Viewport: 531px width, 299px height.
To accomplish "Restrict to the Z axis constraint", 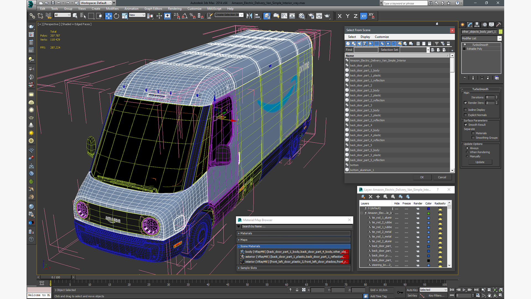I will point(355,16).
